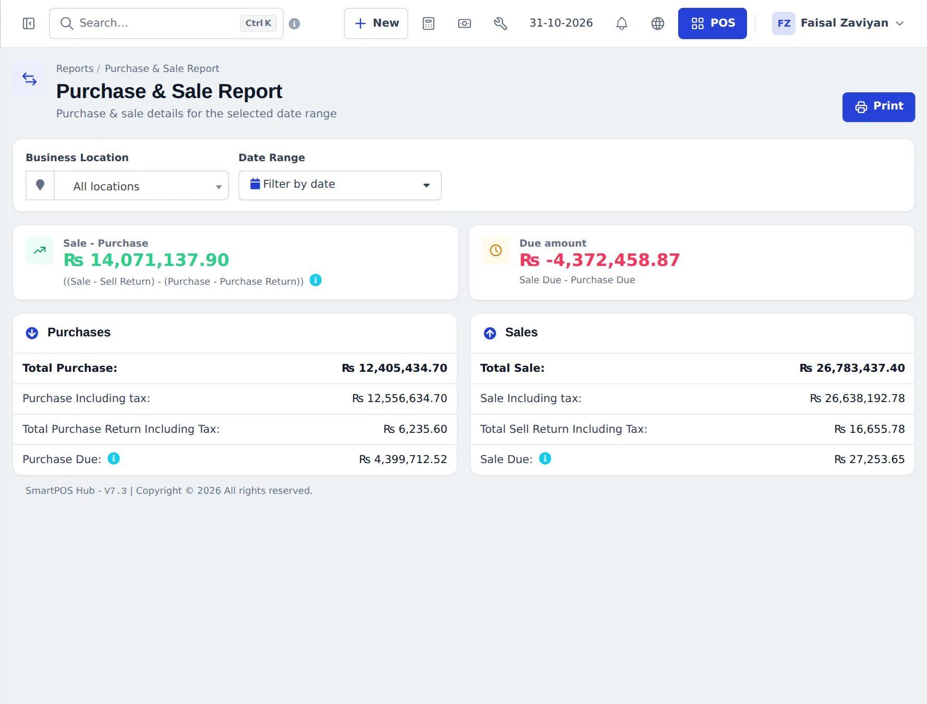The image size is (927, 704).
Task: Open the calculator icon
Action: click(x=428, y=23)
